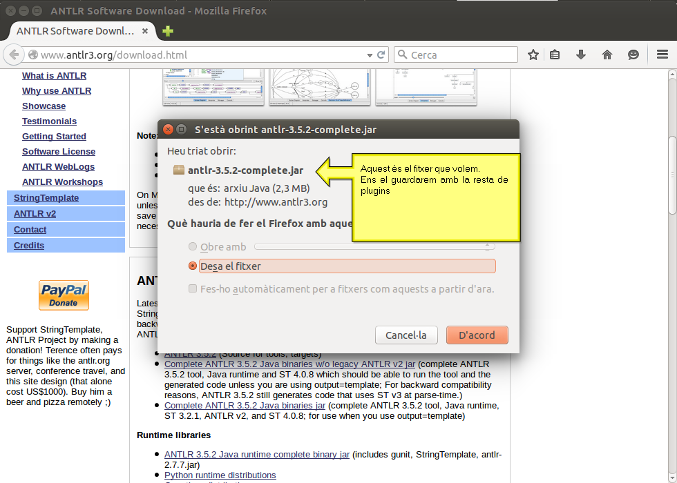Click Complete ANTLR 3.5.2 binaries w/o legacy link
The height and width of the screenshot is (483, 677).
(289, 364)
